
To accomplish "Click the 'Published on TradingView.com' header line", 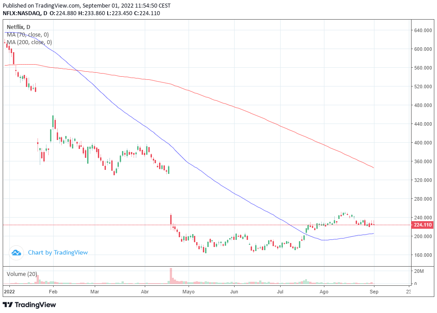I will pyautogui.click(x=87, y=5).
